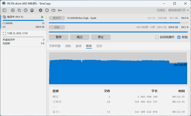Click the user account icon
The image size is (191, 116).
click(32, 10)
